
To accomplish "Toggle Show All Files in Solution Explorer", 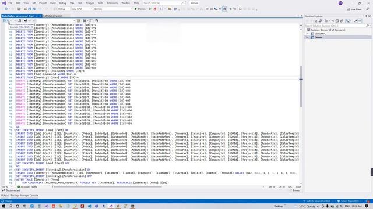I will click(x=342, y=21).
